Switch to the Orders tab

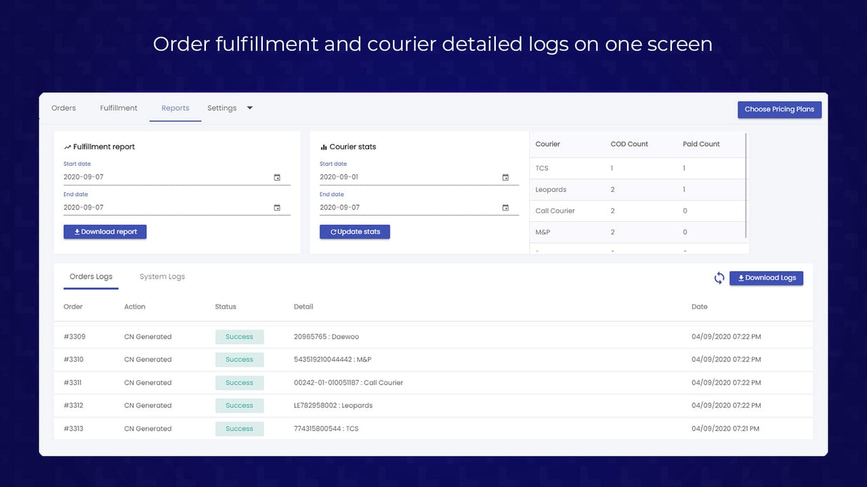tap(64, 108)
